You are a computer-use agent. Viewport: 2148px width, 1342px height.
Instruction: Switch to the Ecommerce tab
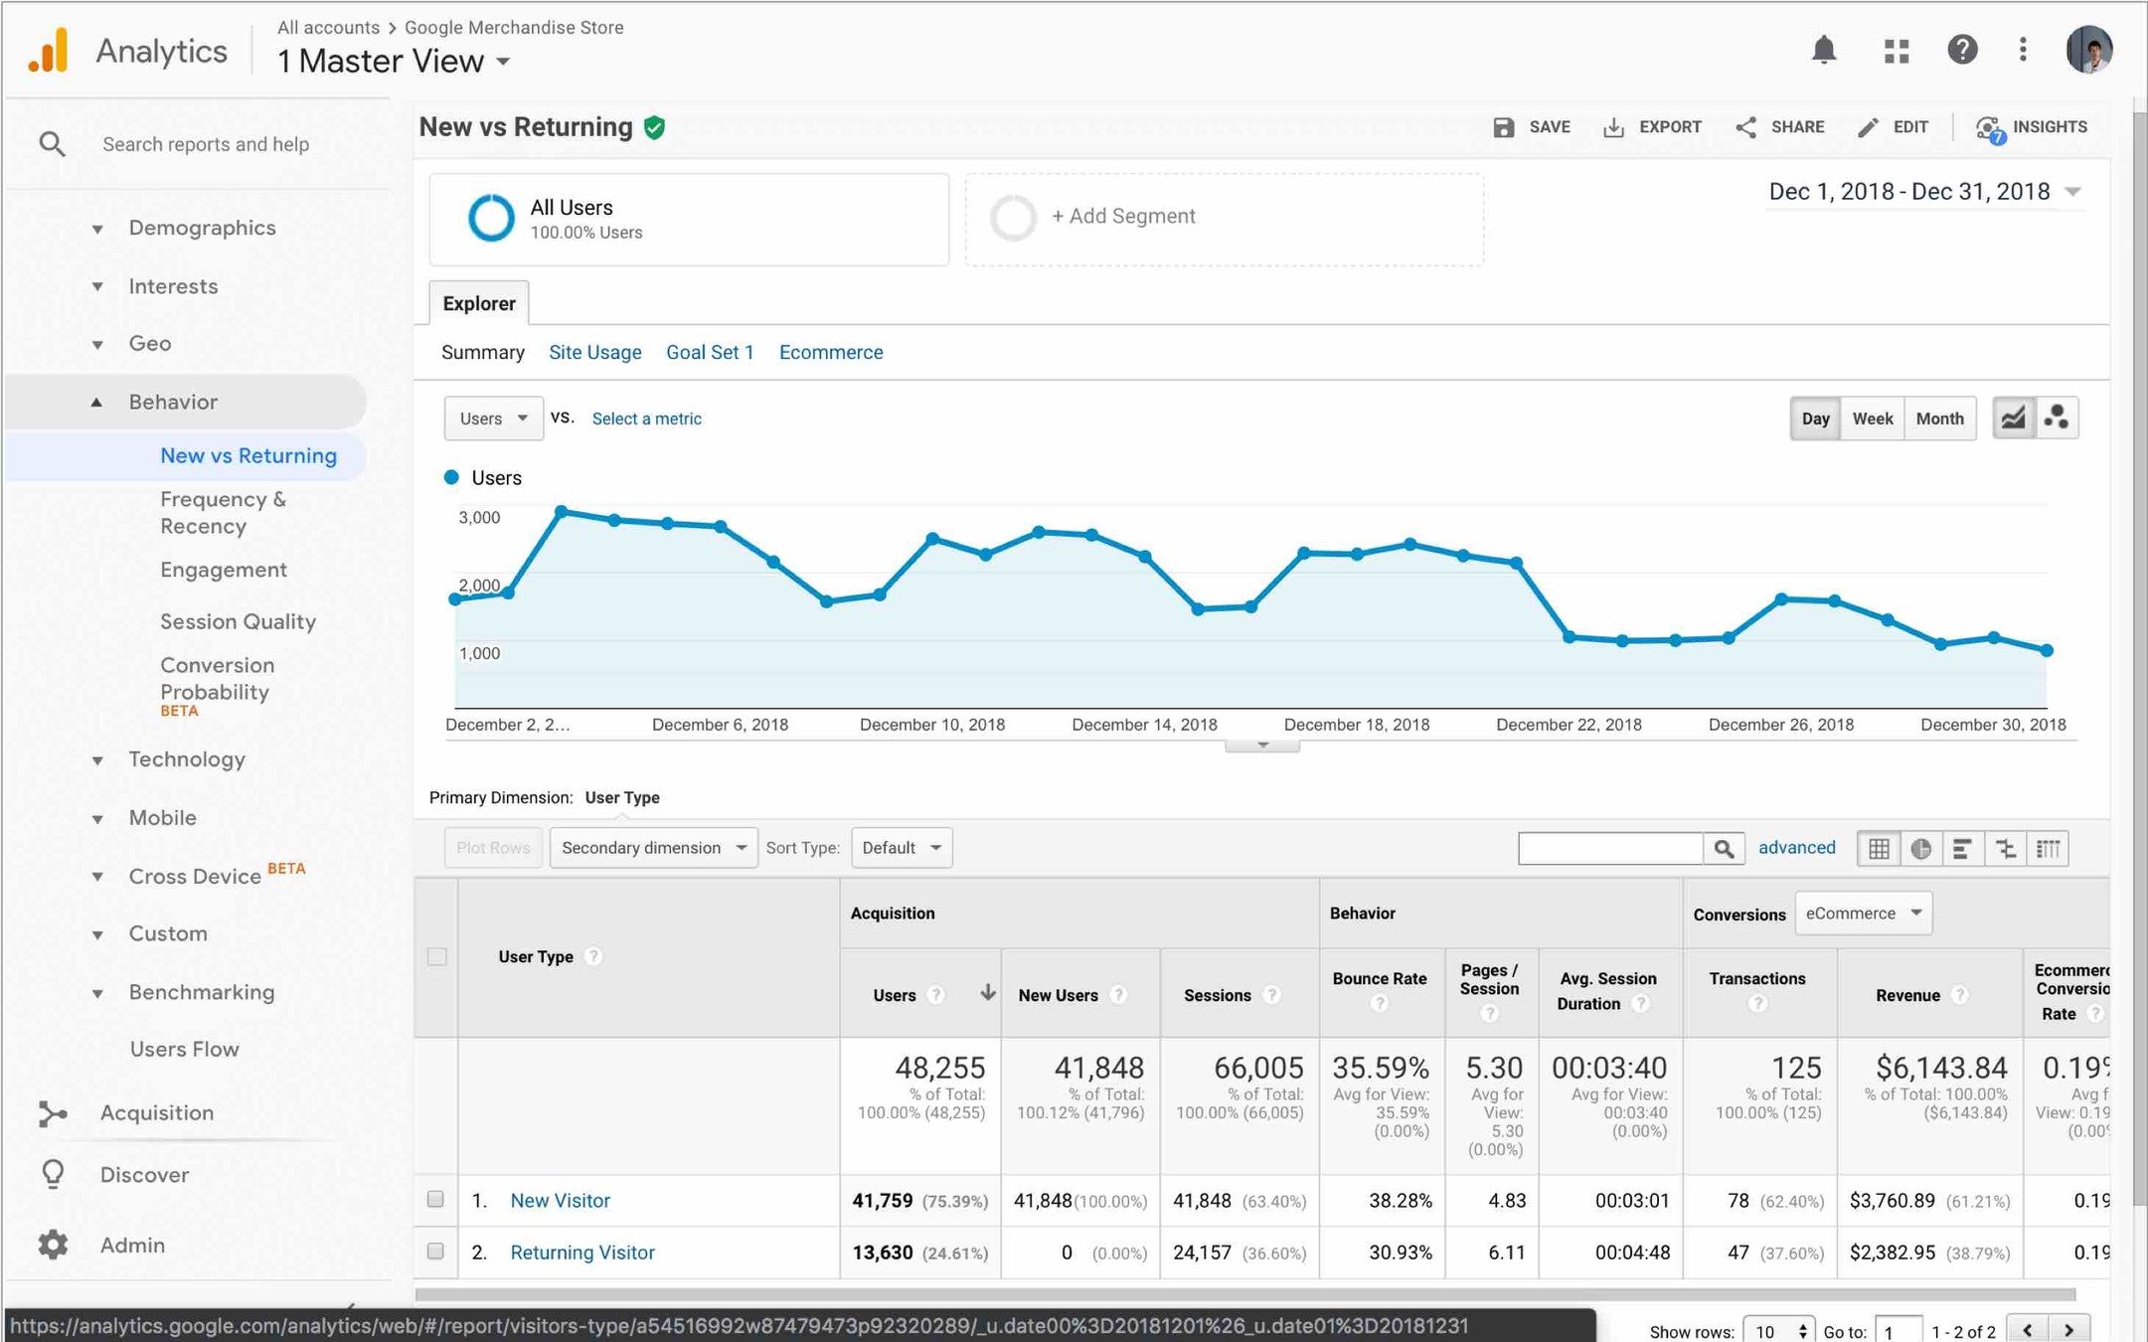pos(830,353)
